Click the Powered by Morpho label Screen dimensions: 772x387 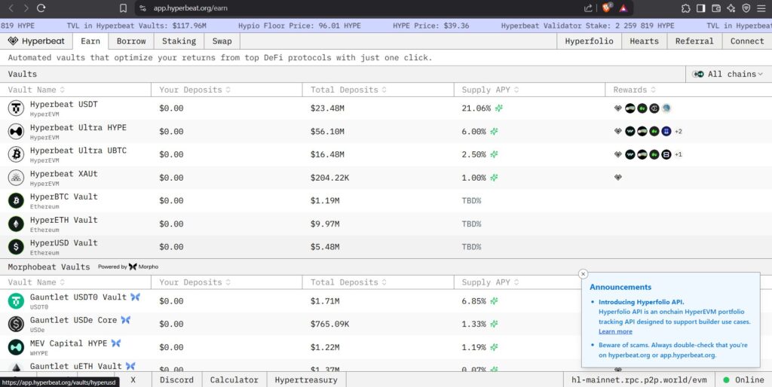pos(128,267)
